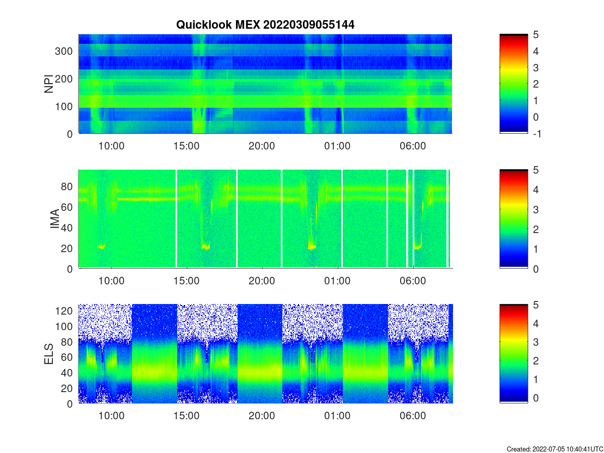
Task: Click the 06:00 tick under the IMA plot
Action: click(x=413, y=281)
